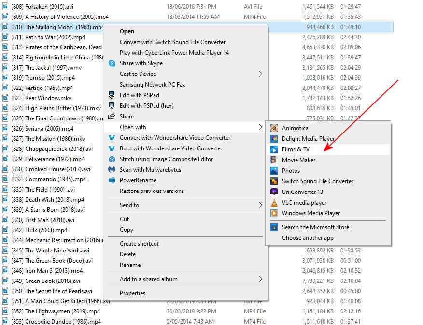Expand Add to a shared album arrow
The image size is (423, 325).
click(x=260, y=279)
